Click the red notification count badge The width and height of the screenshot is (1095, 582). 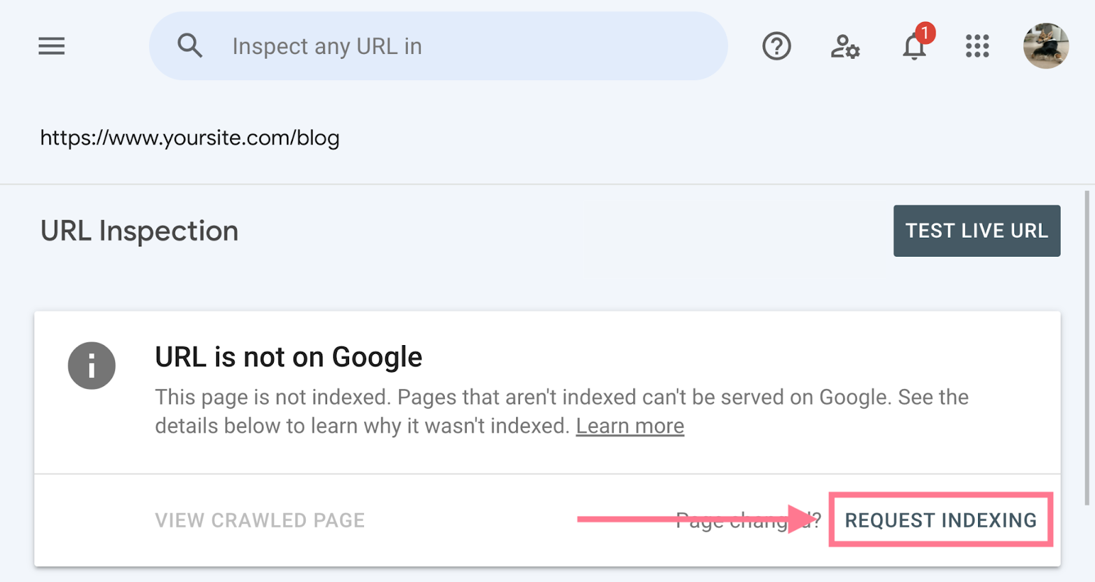click(x=925, y=33)
